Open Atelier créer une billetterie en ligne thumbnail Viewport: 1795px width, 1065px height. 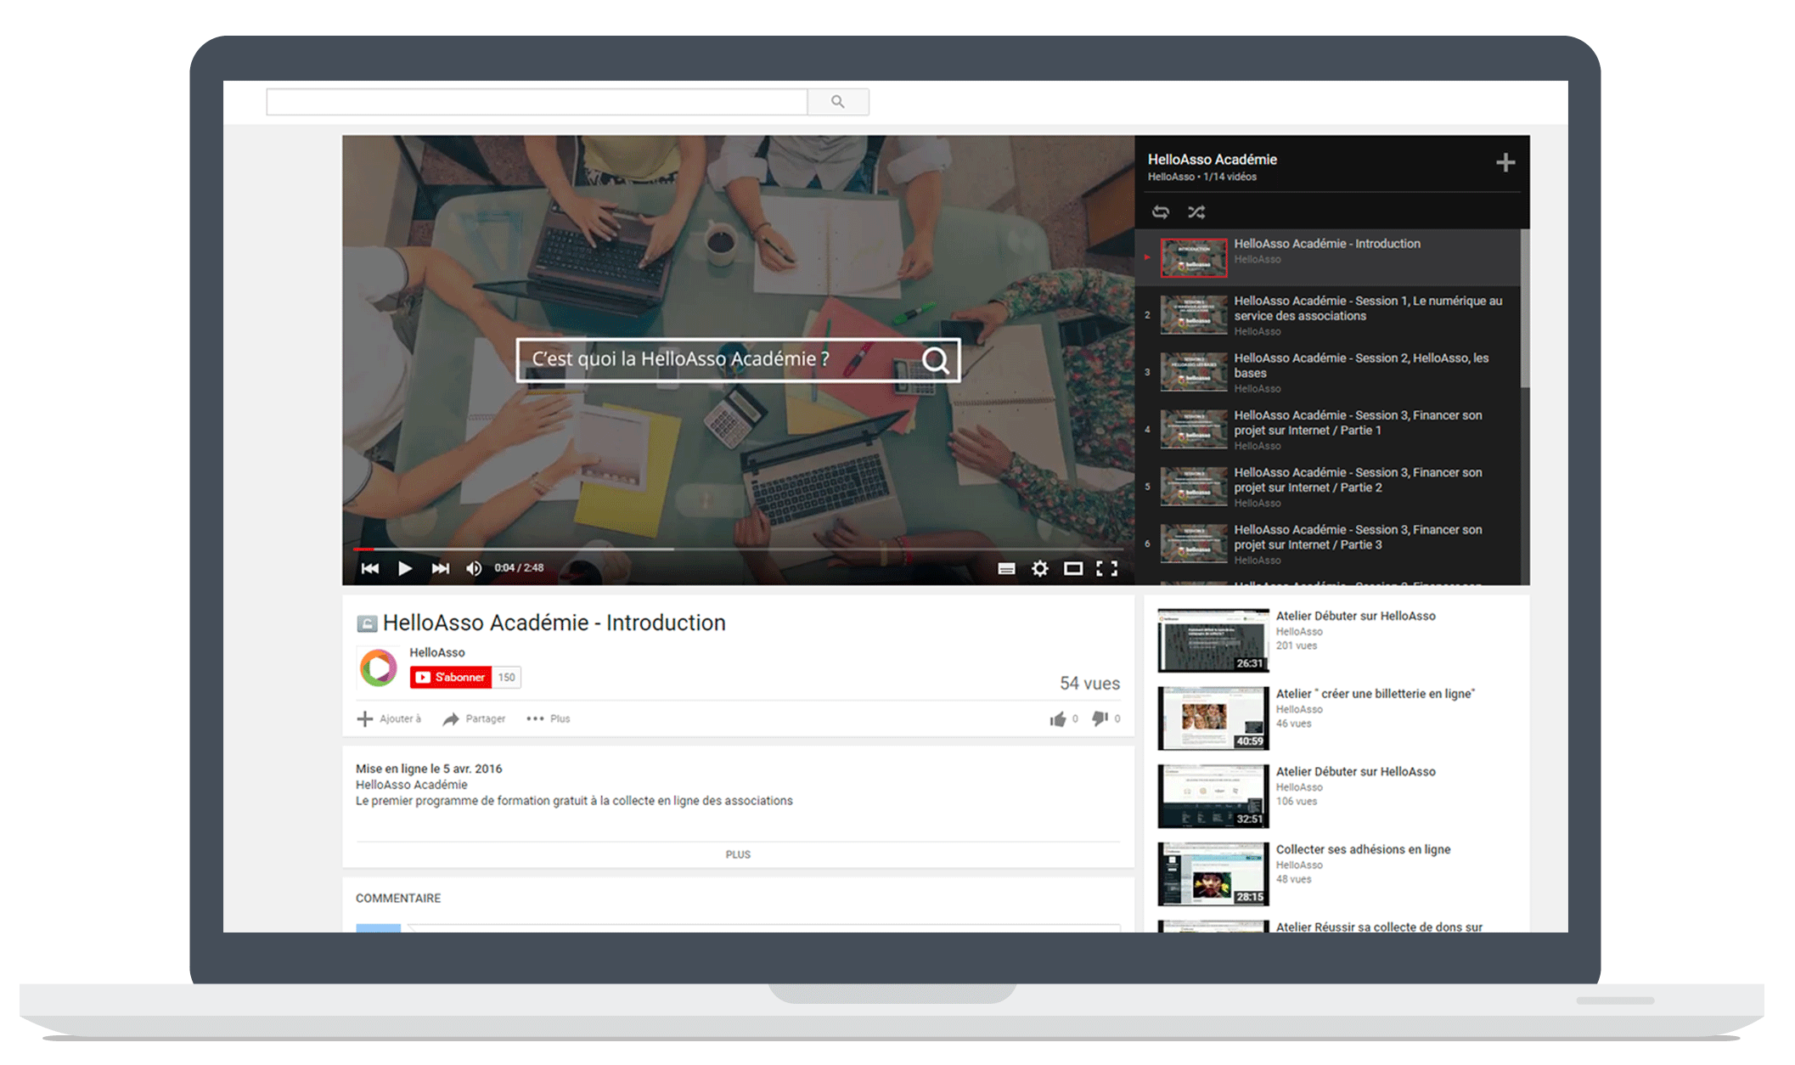pos(1213,718)
